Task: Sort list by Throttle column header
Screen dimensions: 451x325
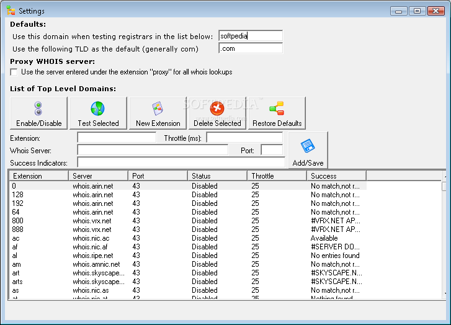Action: (x=277, y=176)
